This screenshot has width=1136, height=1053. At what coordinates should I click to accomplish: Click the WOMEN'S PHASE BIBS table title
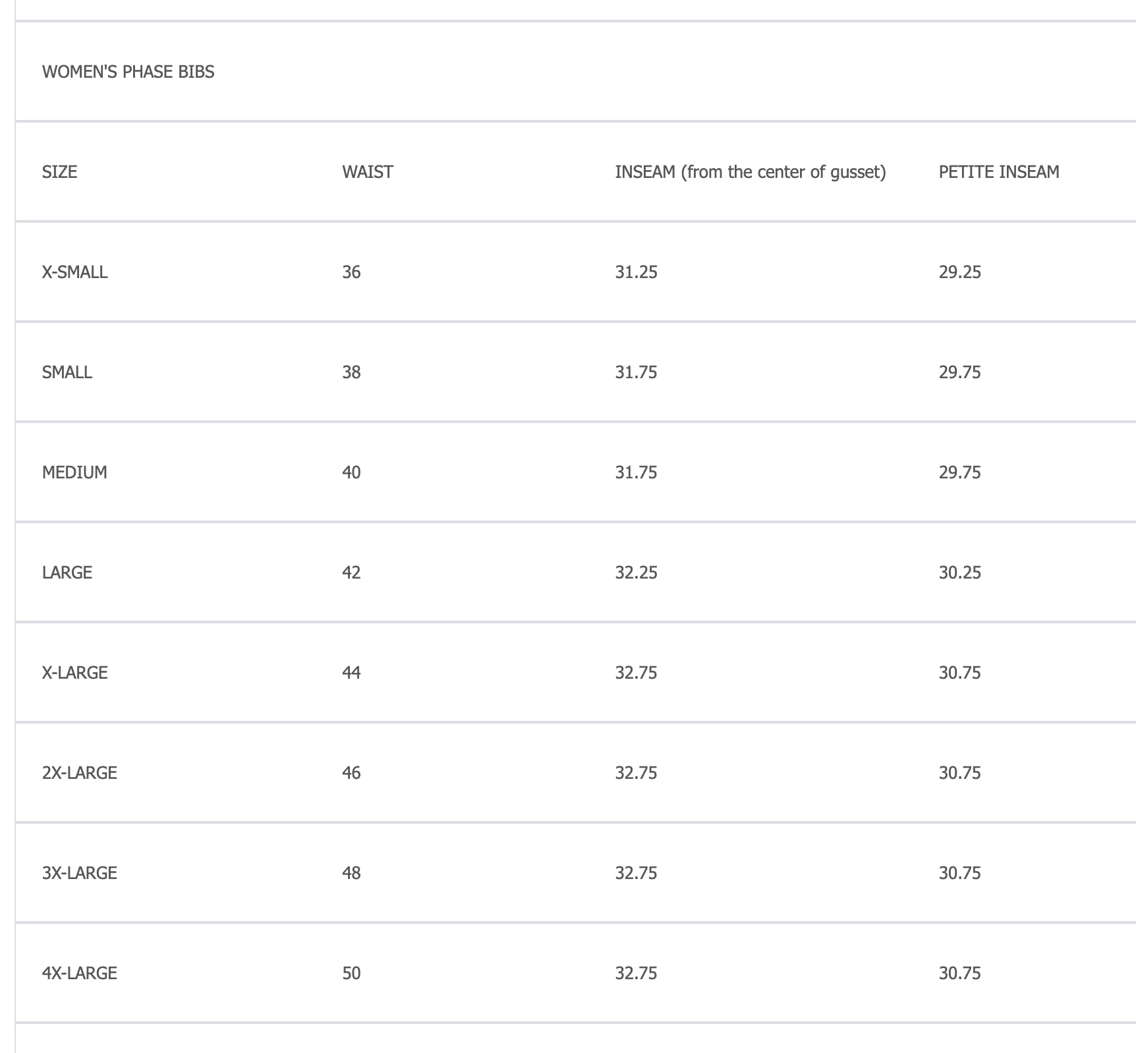point(128,72)
